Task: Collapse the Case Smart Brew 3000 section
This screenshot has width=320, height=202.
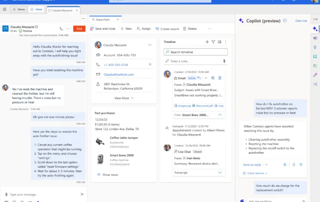Action: click(220, 115)
